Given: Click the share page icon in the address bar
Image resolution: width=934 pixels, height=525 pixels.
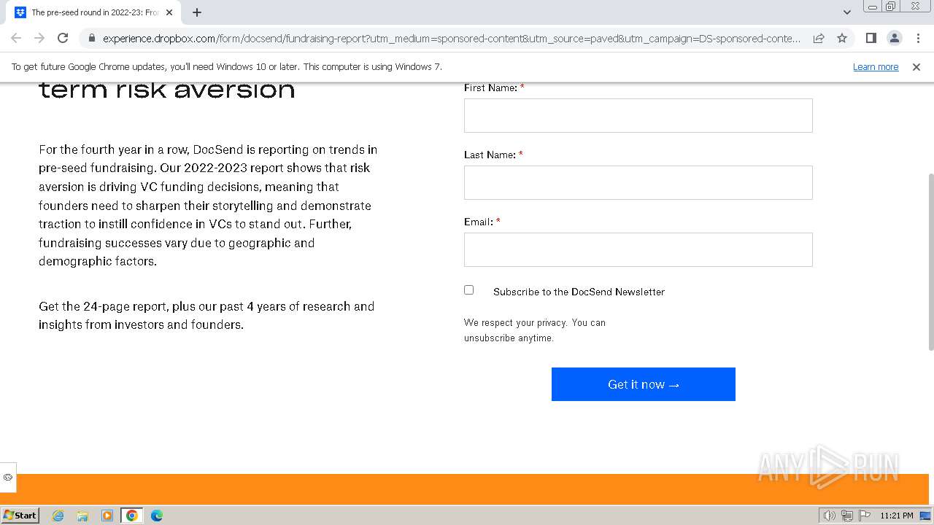Looking at the screenshot, I should [x=819, y=38].
